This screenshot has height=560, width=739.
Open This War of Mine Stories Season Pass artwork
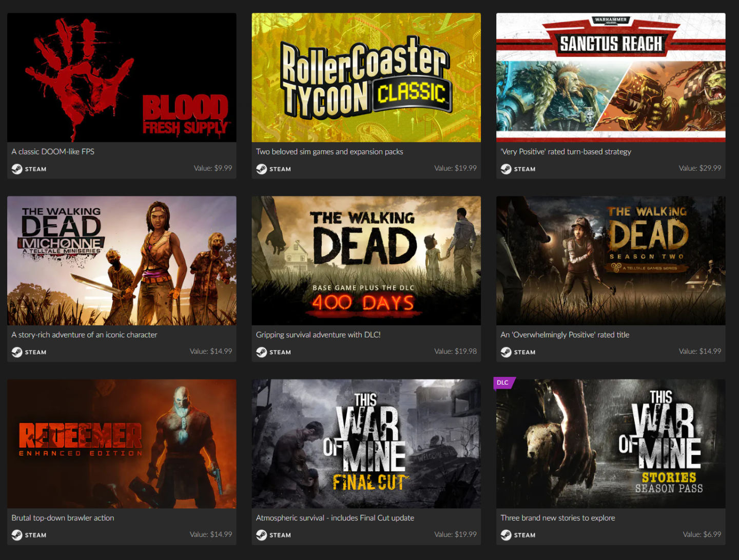tap(611, 444)
